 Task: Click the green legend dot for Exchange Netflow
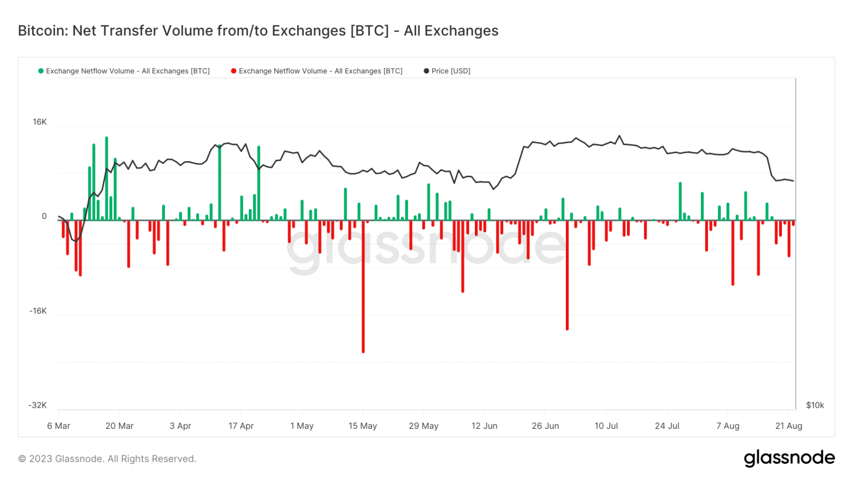tap(41, 71)
